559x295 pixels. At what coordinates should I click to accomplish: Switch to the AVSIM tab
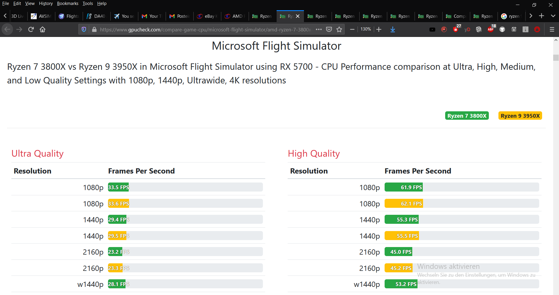[41, 16]
